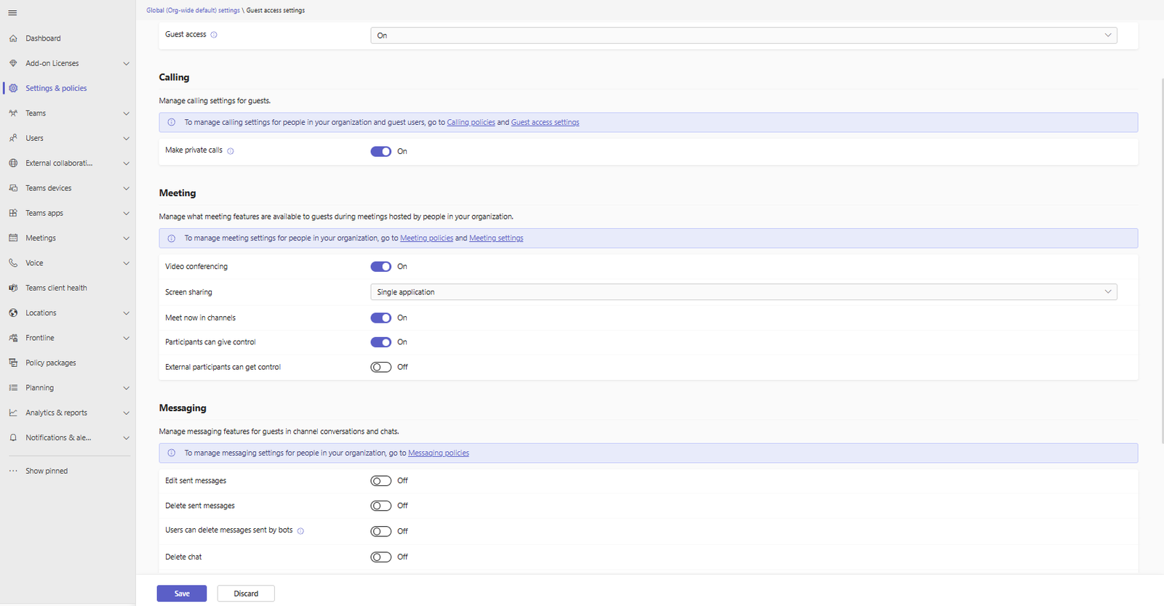Click the Dashboard home icon
The height and width of the screenshot is (606, 1164).
13,39
